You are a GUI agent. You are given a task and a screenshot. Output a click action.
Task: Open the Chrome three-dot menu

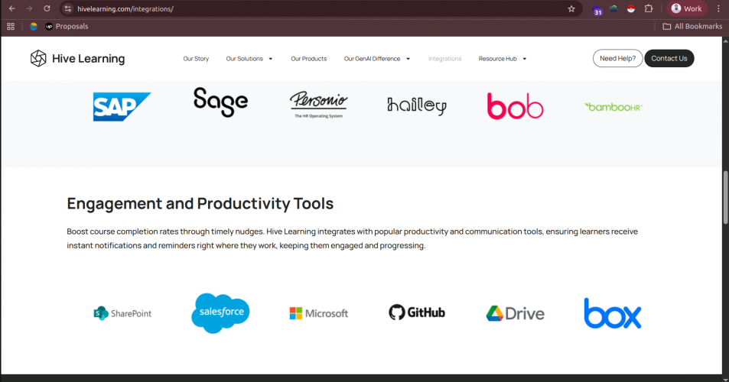pos(718,9)
